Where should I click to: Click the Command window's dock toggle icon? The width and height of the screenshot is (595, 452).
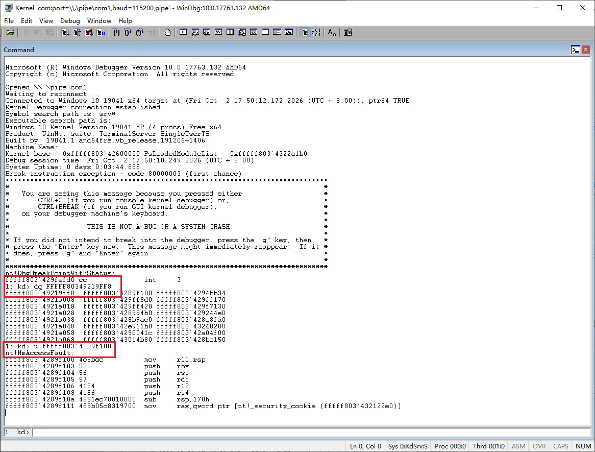(x=575, y=50)
